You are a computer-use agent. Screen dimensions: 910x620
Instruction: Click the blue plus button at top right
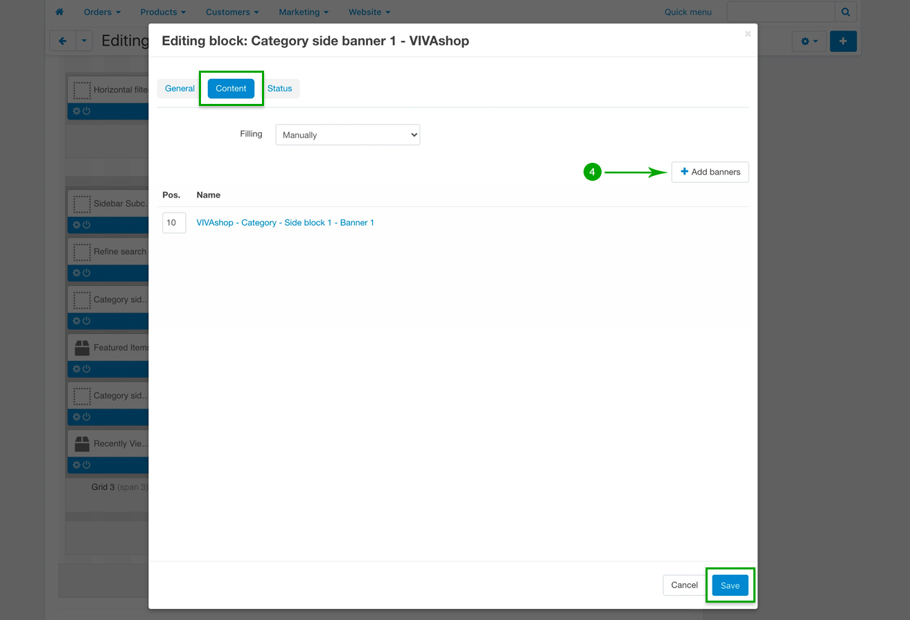pyautogui.click(x=843, y=42)
